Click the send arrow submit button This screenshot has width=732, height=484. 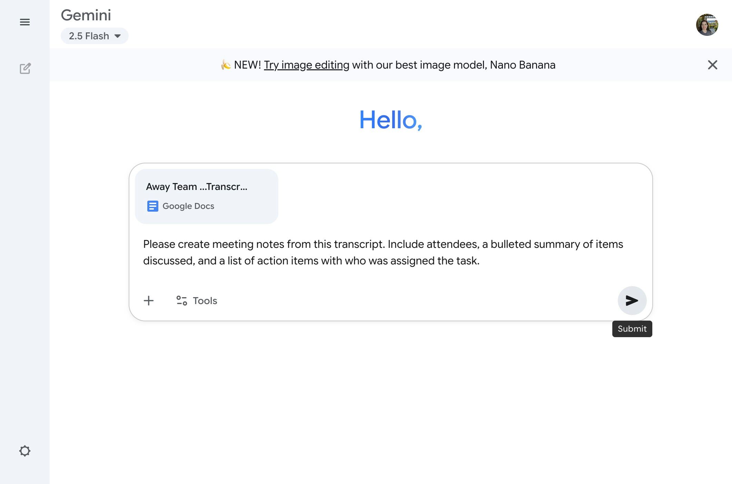coord(632,300)
